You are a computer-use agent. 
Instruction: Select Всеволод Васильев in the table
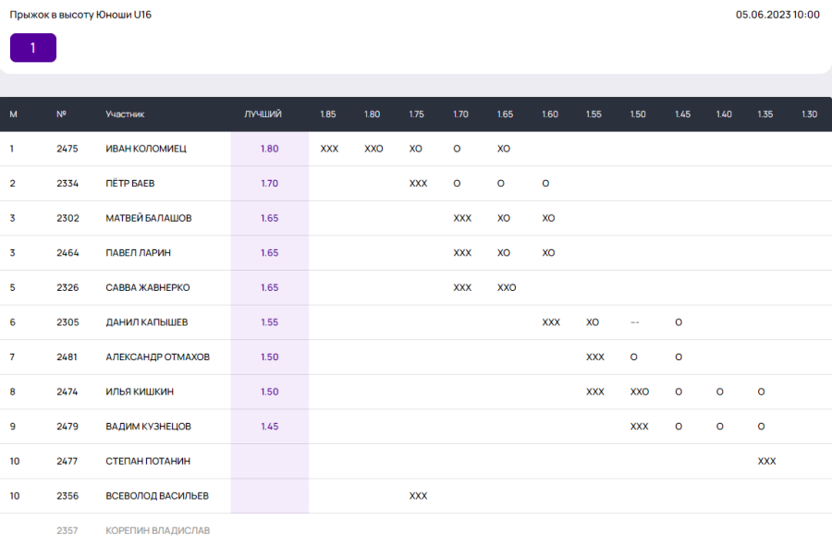[157, 496]
